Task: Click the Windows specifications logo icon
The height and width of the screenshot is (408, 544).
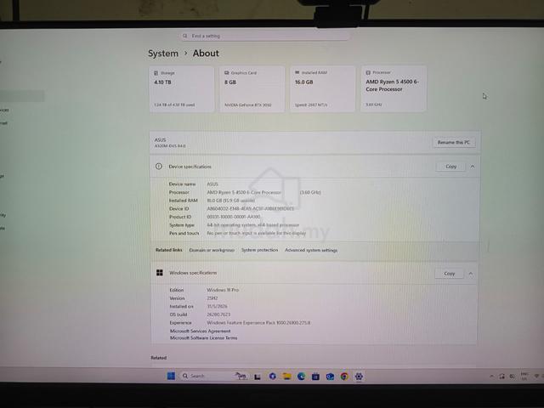Action: point(160,273)
